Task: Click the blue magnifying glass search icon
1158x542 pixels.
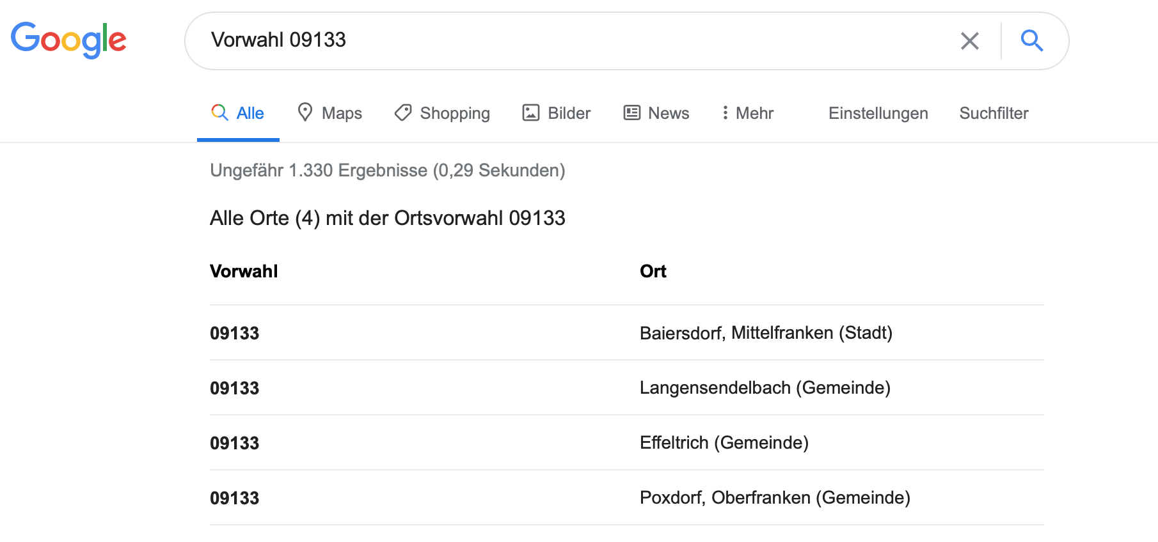Action: pyautogui.click(x=1031, y=41)
